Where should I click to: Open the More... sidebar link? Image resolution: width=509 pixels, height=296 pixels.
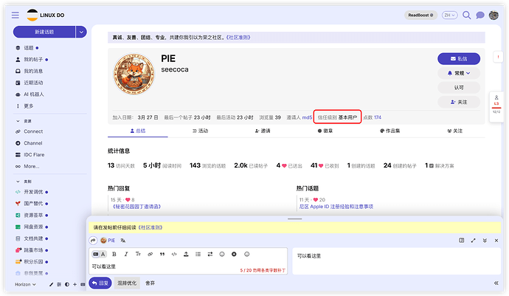(x=31, y=166)
